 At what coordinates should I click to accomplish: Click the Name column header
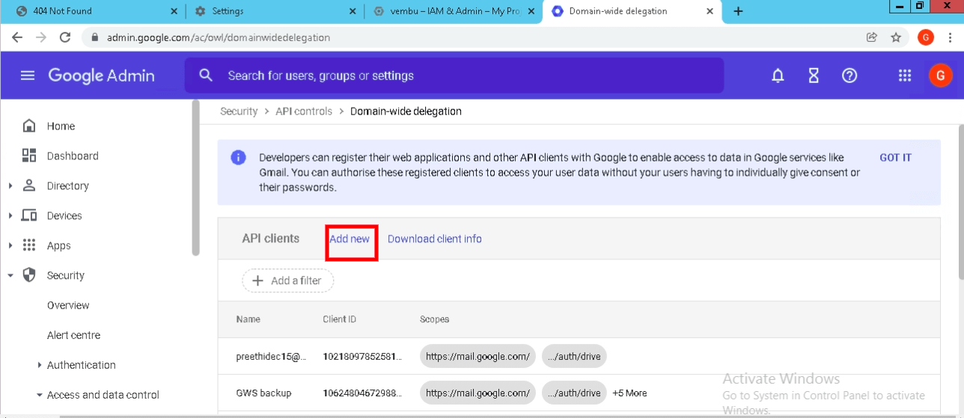pyautogui.click(x=248, y=319)
